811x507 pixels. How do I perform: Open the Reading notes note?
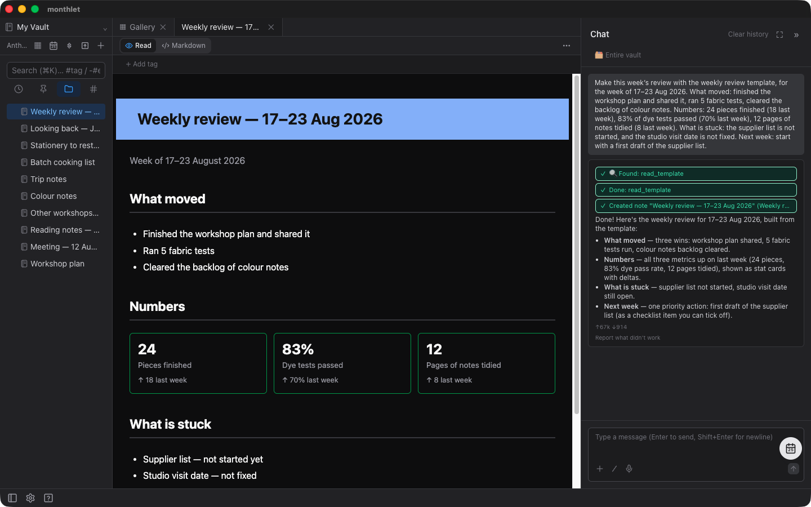56,230
